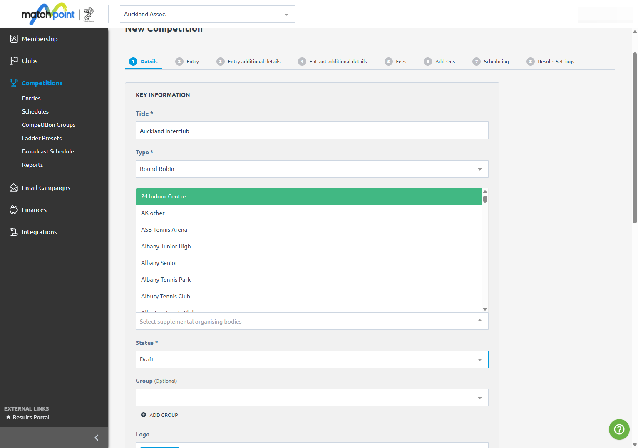The image size is (638, 448).
Task: Open Competition Groups in the sidebar
Action: tap(49, 125)
